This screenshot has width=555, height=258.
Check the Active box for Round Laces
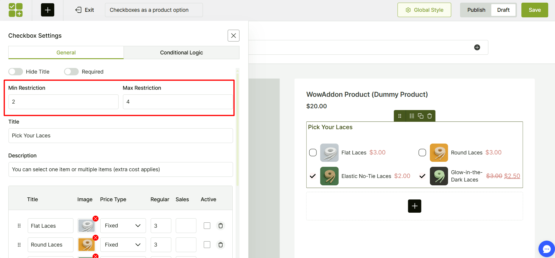(207, 245)
